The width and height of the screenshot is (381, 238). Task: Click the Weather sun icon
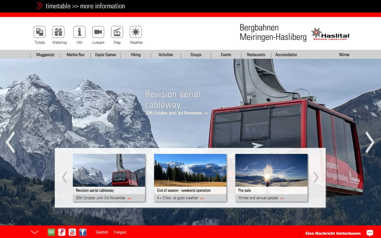point(136,32)
